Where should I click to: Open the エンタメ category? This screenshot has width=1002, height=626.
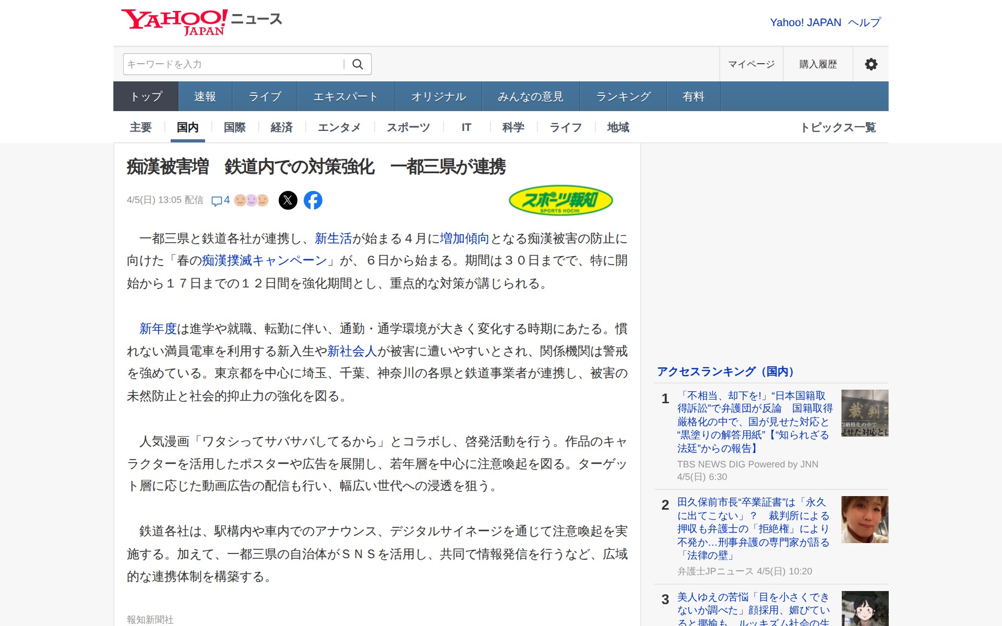339,127
